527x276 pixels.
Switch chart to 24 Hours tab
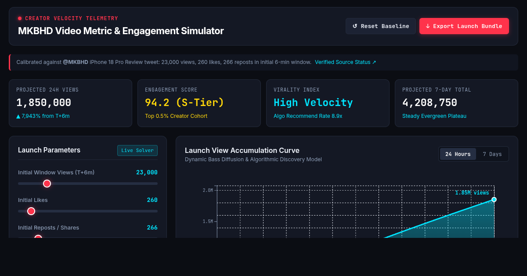(x=458, y=154)
